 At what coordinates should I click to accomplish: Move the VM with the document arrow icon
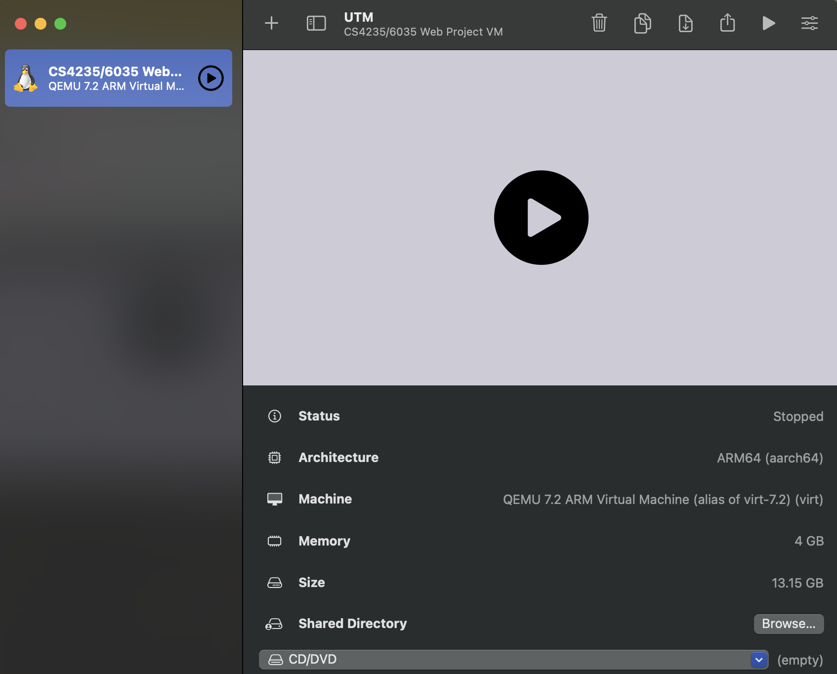click(685, 23)
